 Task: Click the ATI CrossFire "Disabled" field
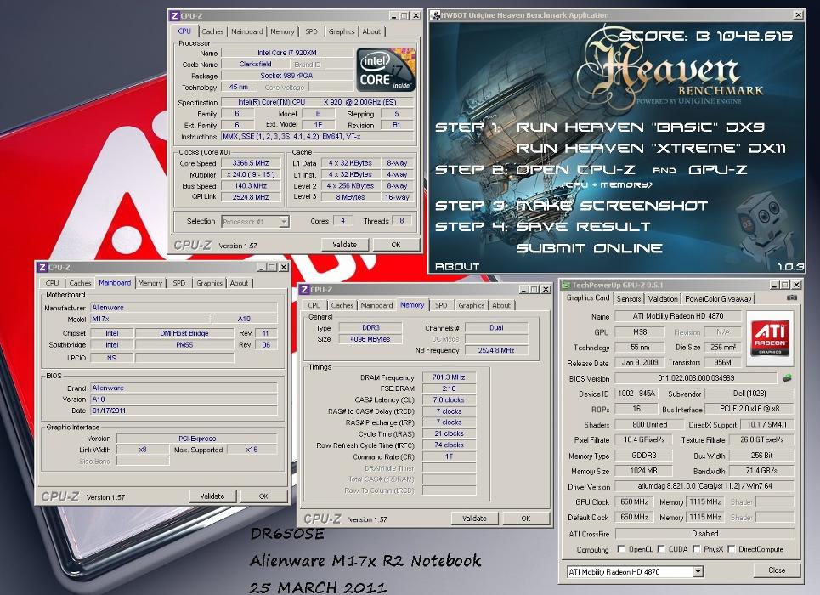[704, 533]
